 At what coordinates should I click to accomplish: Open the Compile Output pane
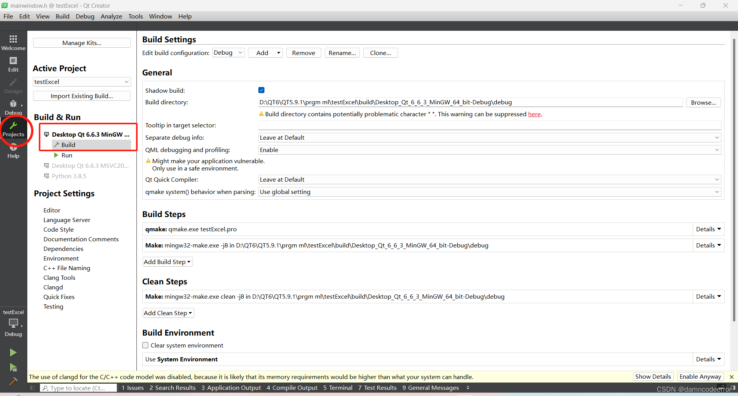click(x=292, y=388)
